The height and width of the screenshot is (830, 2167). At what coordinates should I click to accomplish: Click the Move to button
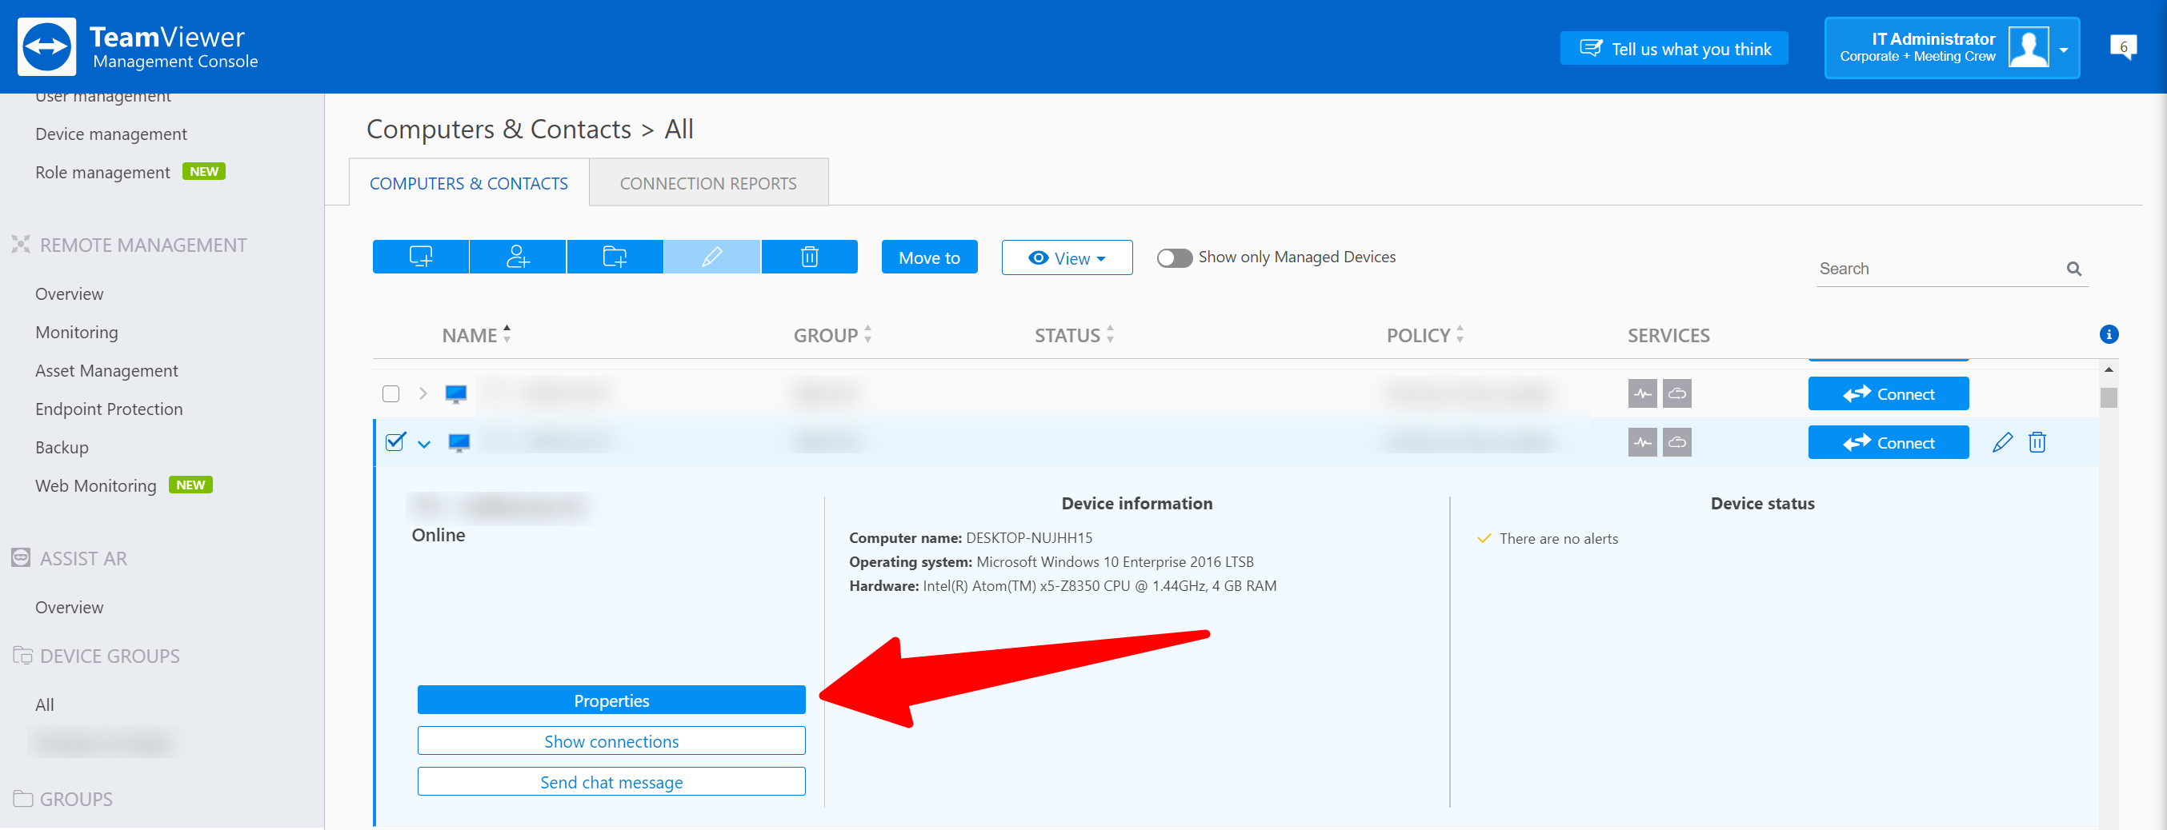[x=929, y=257]
